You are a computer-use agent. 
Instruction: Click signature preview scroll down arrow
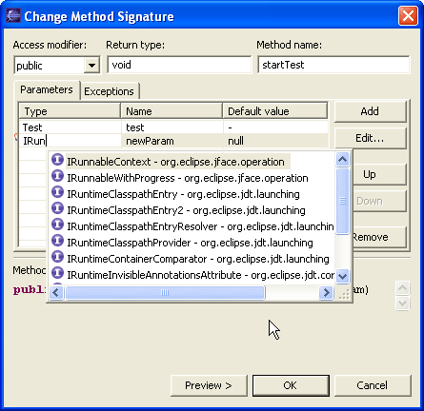tap(402, 303)
